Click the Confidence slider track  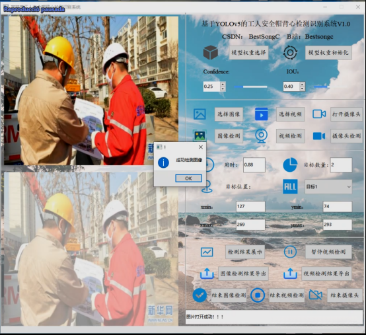[250, 87]
